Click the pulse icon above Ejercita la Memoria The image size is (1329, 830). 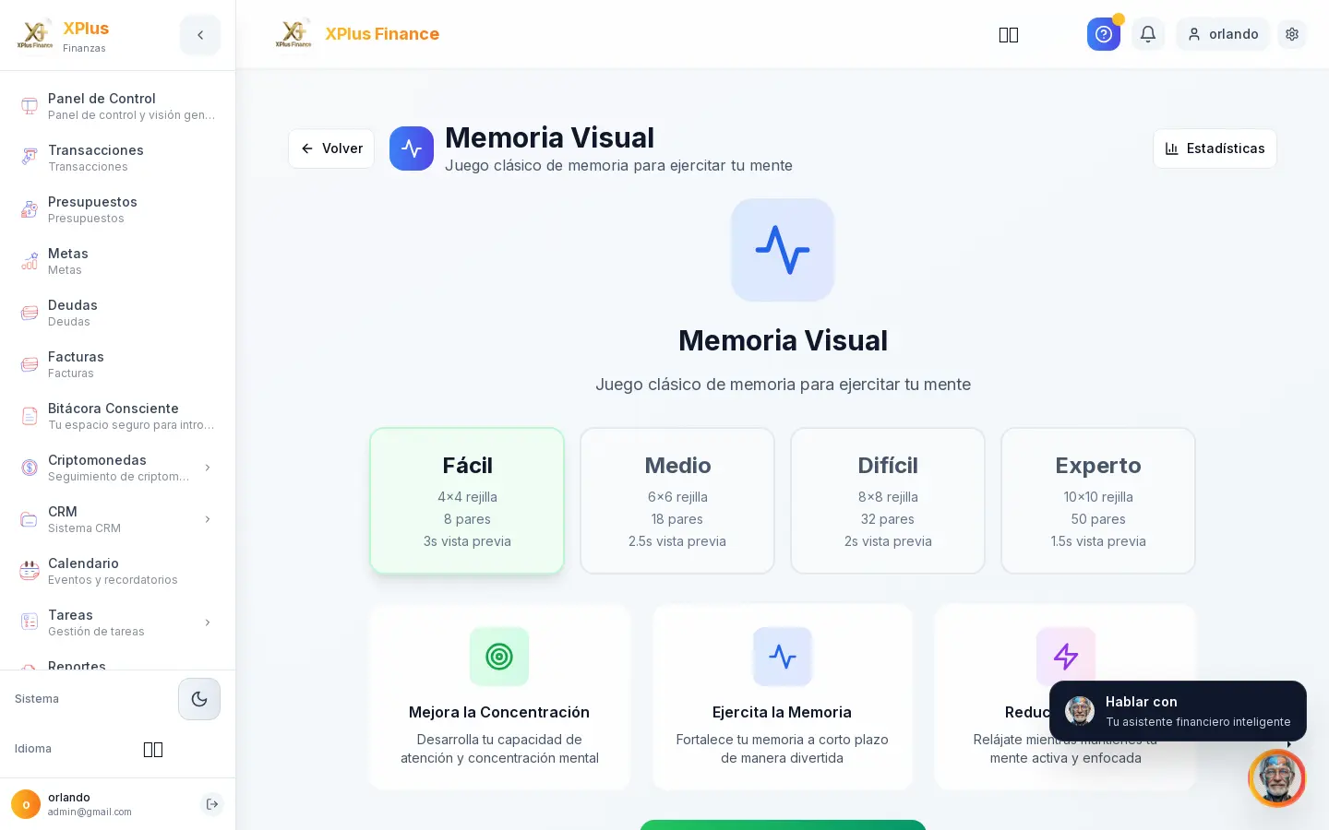[783, 657]
